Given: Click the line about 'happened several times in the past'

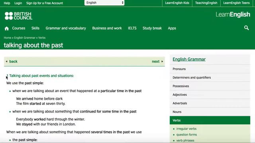Looking at the screenshot, I should pyautogui.click(x=74, y=132).
